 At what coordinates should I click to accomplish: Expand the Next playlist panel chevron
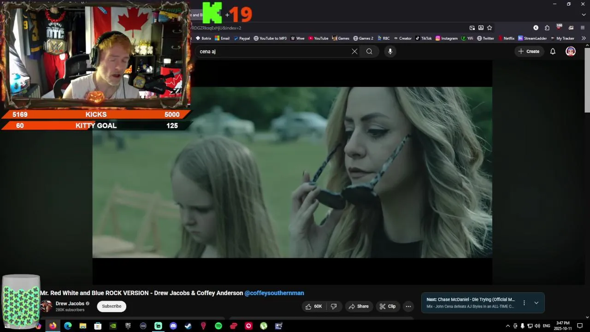pyautogui.click(x=536, y=303)
